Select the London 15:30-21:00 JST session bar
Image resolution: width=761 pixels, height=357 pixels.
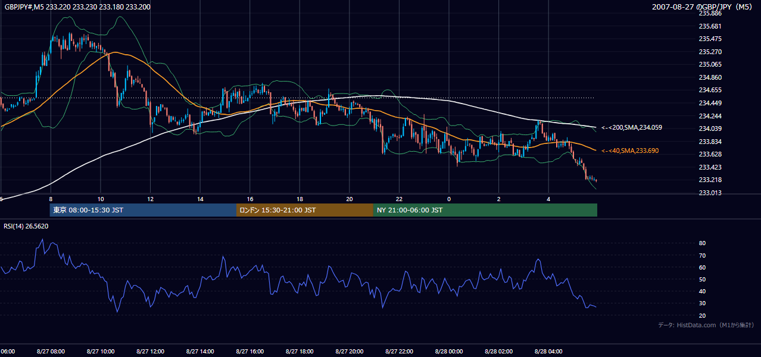click(305, 210)
